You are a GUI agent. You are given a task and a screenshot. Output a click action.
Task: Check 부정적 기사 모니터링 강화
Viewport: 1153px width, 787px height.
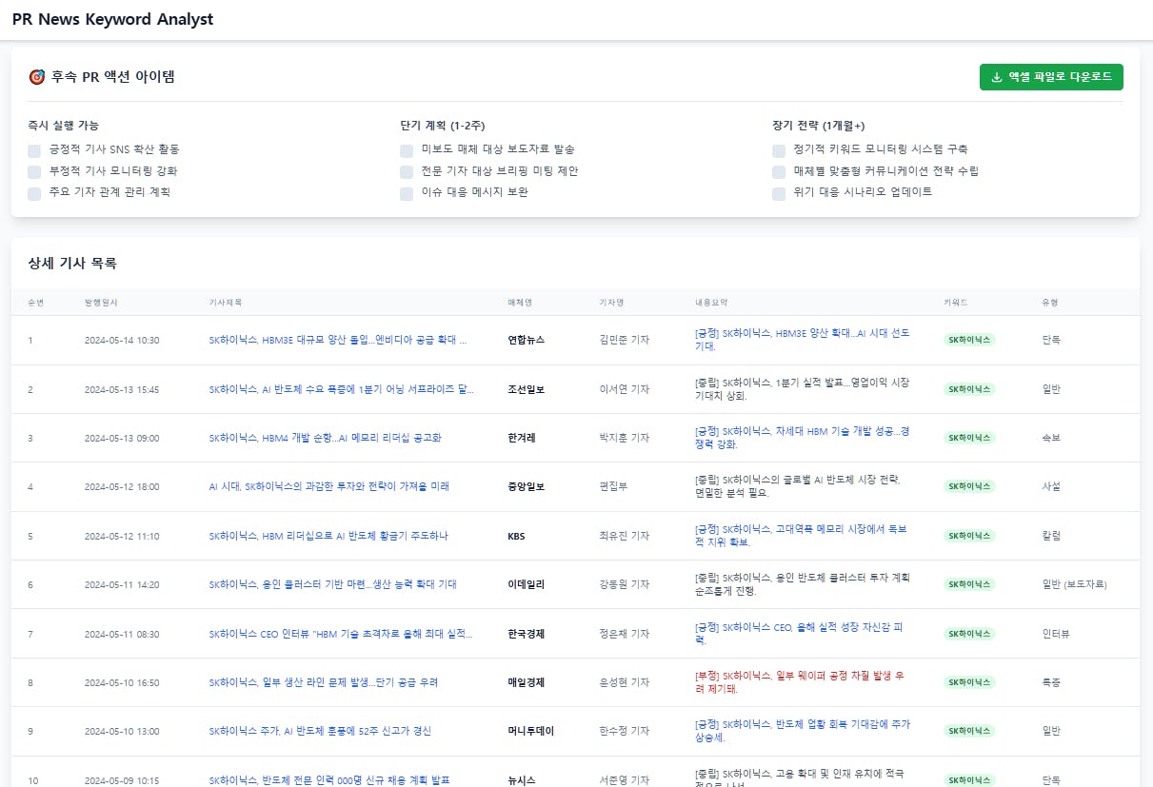(x=34, y=171)
